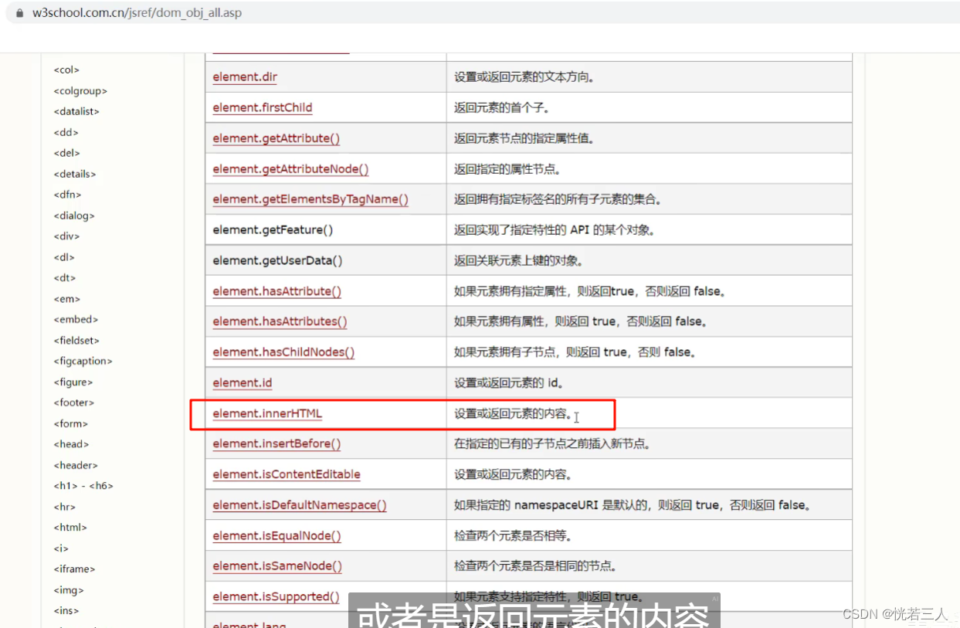Select <dl> in the sidebar

64,257
